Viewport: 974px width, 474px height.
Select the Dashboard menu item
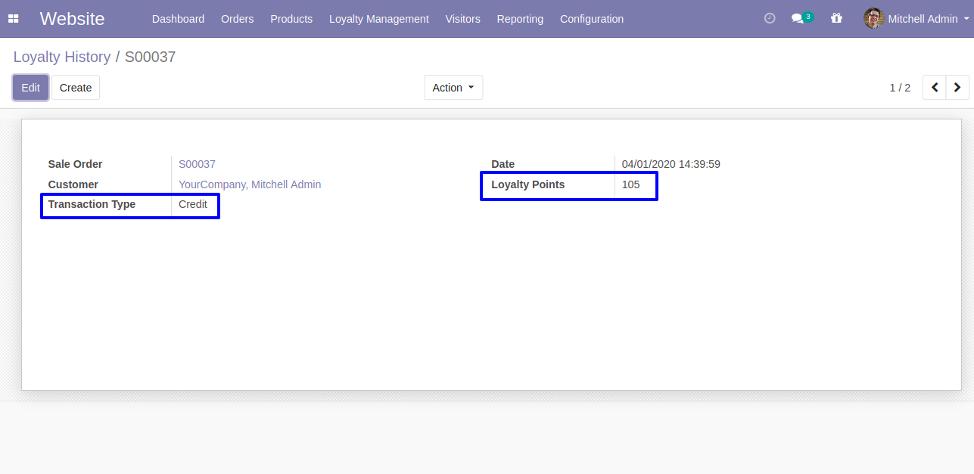click(178, 19)
